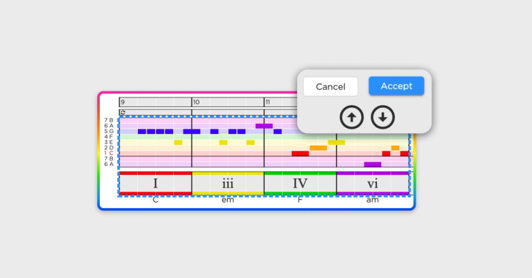Click the orange D note in measure 11
The image size is (532, 278).
click(318, 148)
